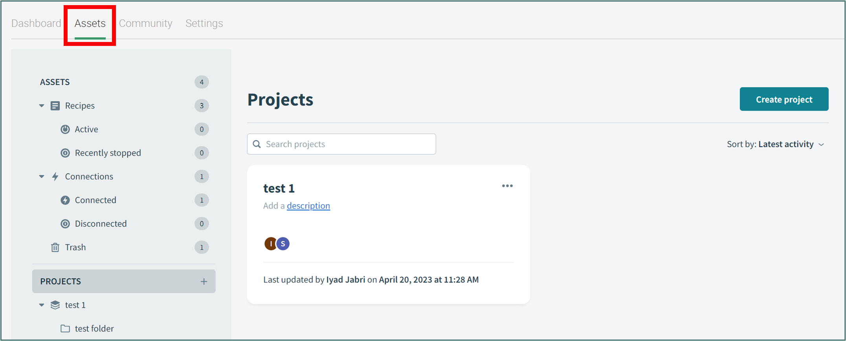Click the description link on test 1
Image resolution: width=846 pixels, height=341 pixels.
click(308, 206)
